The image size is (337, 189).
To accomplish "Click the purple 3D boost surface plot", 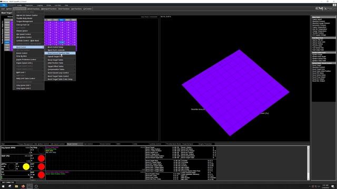I will point(235,92).
